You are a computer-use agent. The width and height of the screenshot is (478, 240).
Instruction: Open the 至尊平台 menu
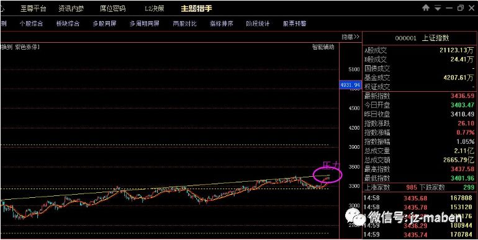click(34, 9)
